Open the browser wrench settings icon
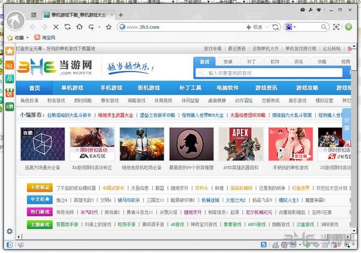The width and height of the screenshot is (361, 253). [x=310, y=10]
